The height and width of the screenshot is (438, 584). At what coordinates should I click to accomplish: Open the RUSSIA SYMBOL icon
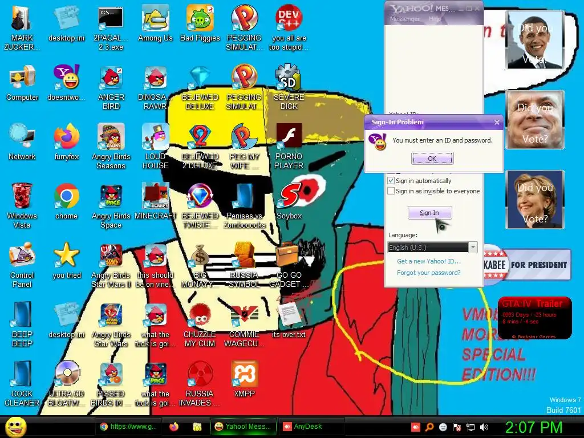pyautogui.click(x=244, y=265)
